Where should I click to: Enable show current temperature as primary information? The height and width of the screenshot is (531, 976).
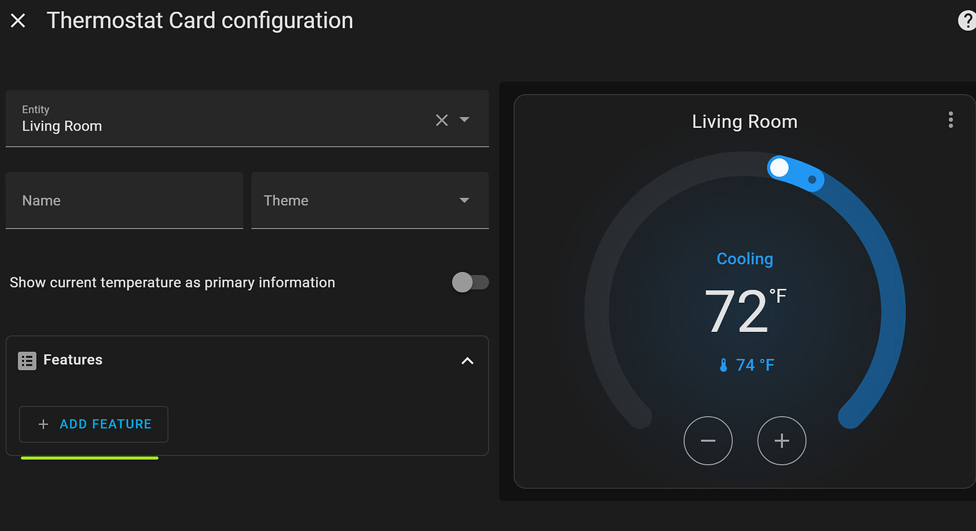(470, 282)
